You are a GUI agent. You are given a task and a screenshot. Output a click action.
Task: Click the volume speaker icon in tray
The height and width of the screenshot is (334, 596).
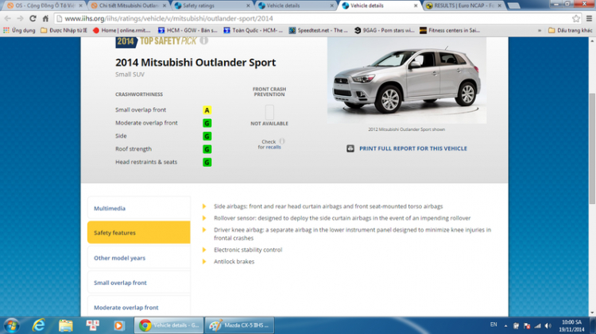tap(548, 325)
